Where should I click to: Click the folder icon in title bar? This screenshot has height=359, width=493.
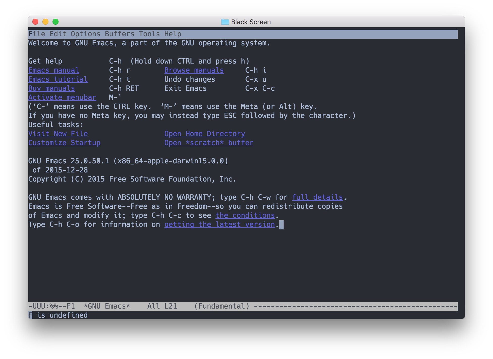225,22
